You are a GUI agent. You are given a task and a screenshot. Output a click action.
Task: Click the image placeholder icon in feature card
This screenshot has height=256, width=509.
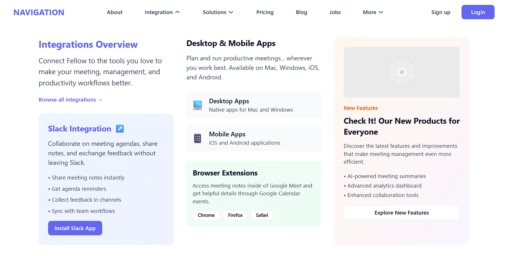point(402,72)
